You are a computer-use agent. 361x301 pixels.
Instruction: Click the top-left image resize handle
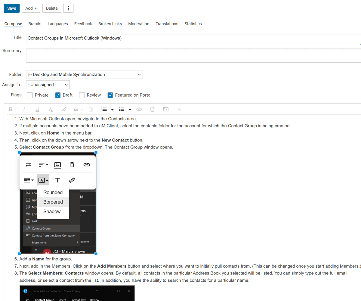[x=20, y=153]
